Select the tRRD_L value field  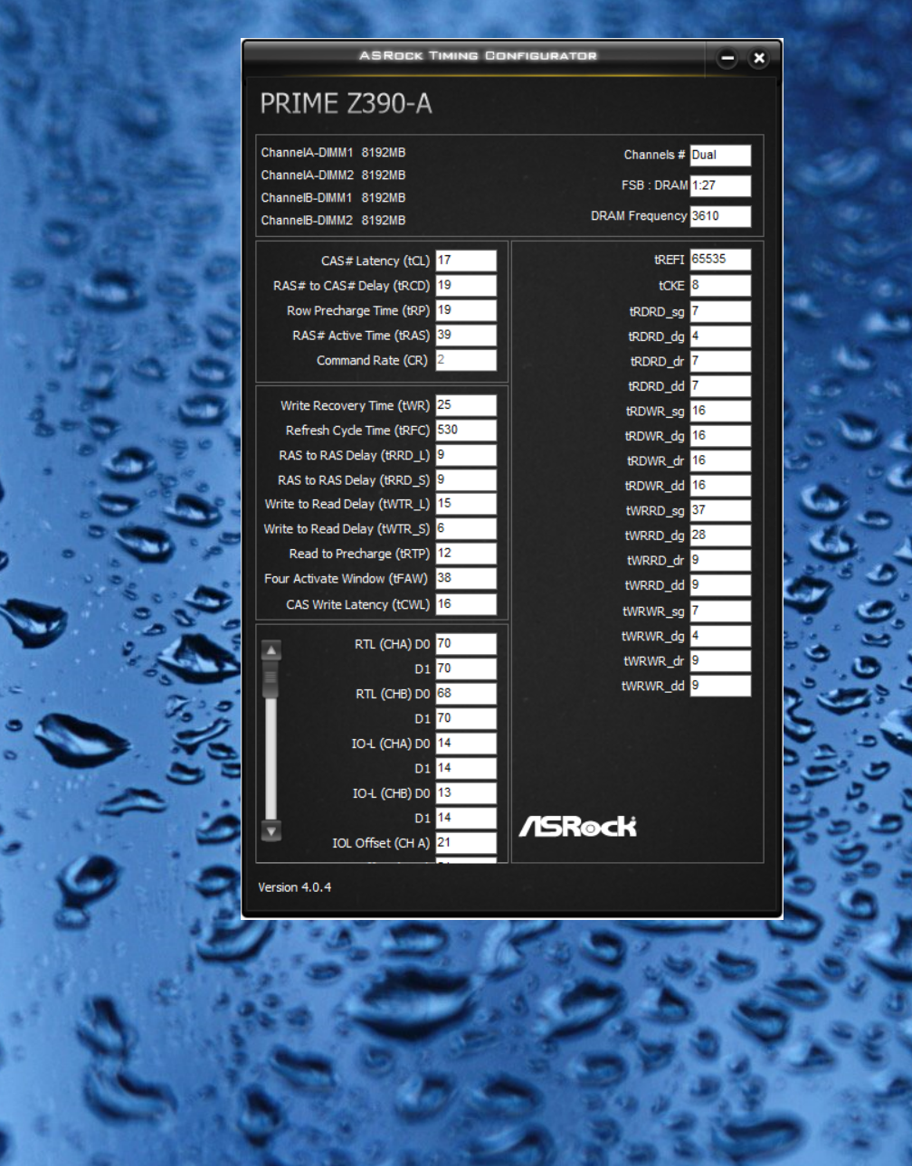pos(466,455)
